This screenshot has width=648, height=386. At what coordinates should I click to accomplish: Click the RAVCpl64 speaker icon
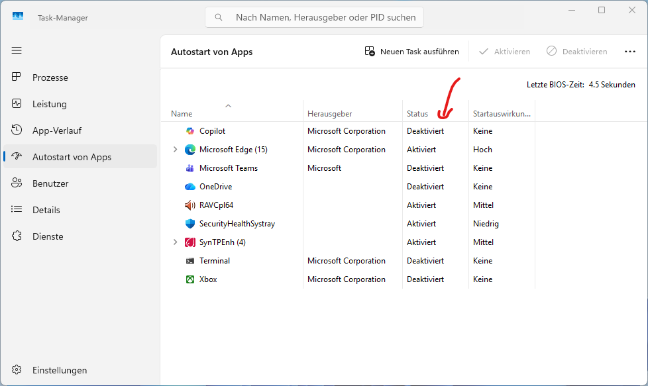pos(190,205)
